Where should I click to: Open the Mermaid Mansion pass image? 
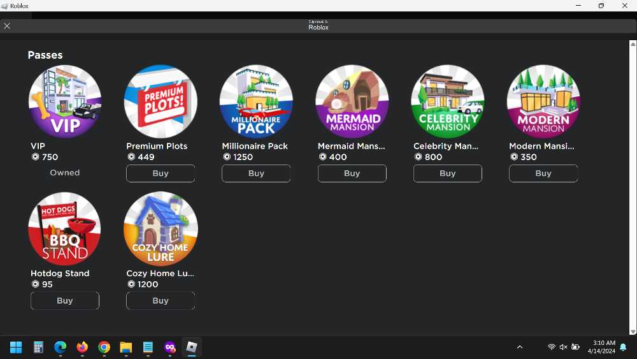tap(352, 101)
